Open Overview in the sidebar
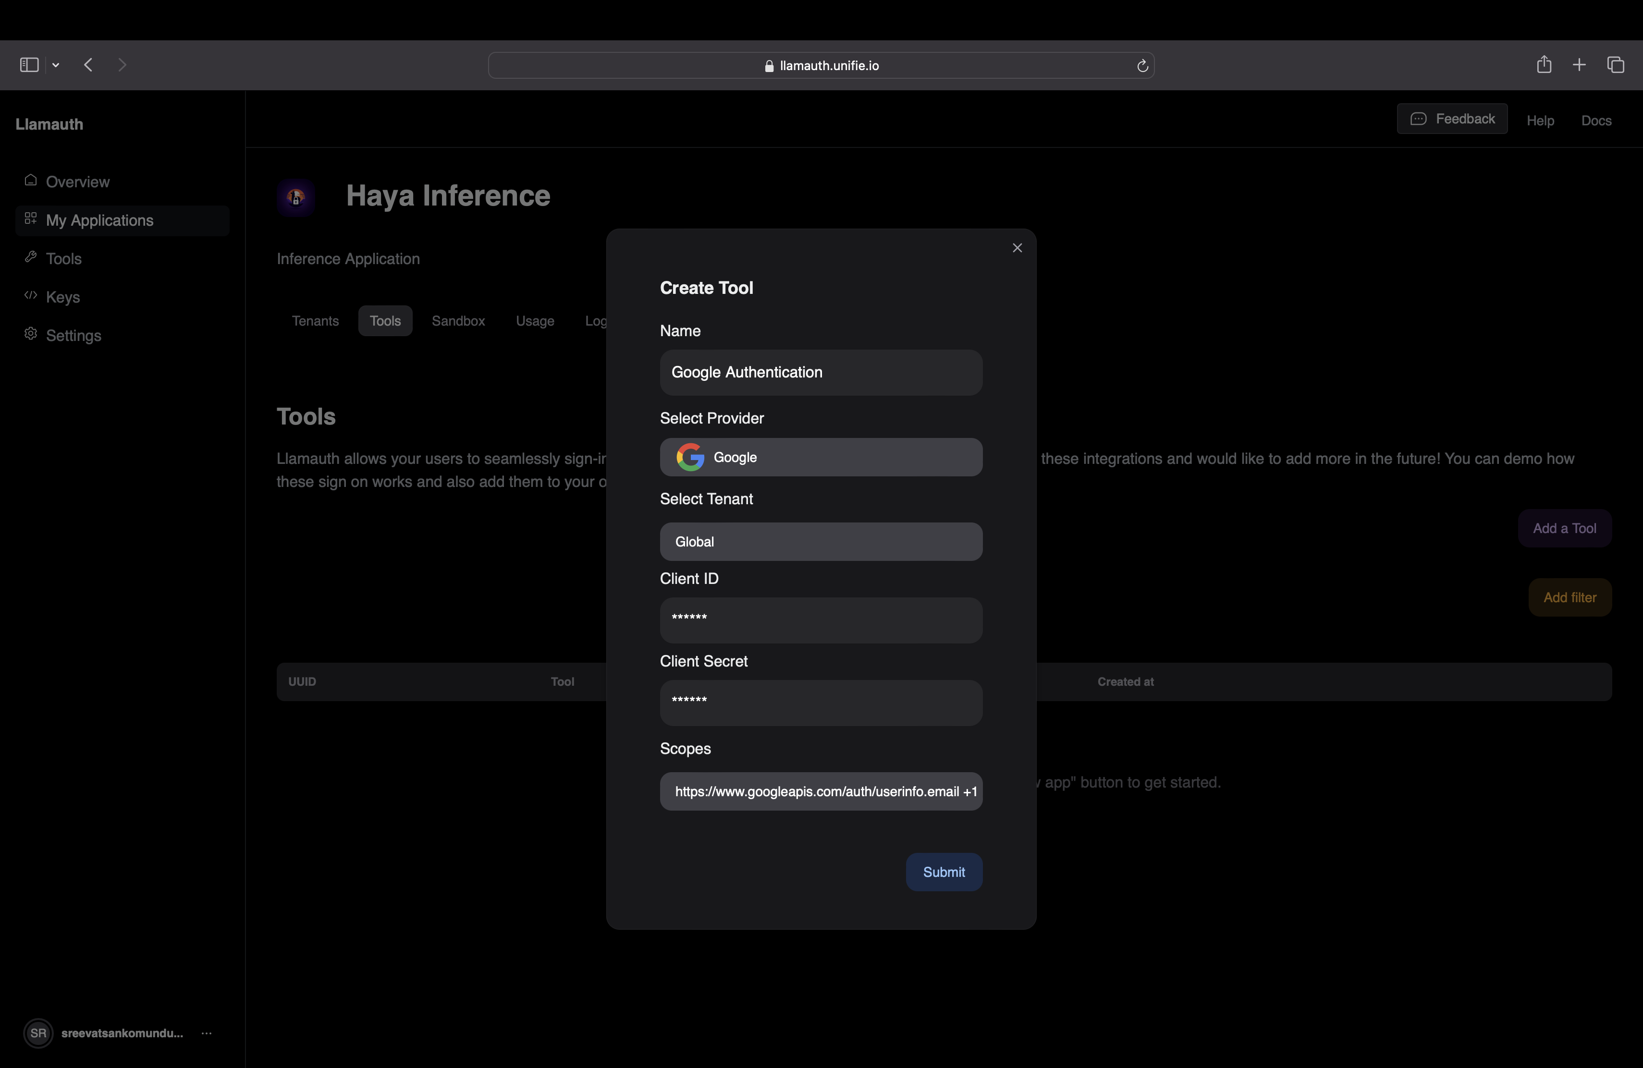The width and height of the screenshot is (1643, 1068). point(122,182)
